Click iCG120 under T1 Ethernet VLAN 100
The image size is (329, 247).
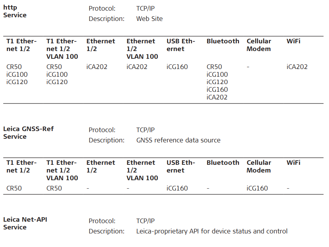tap(57, 82)
